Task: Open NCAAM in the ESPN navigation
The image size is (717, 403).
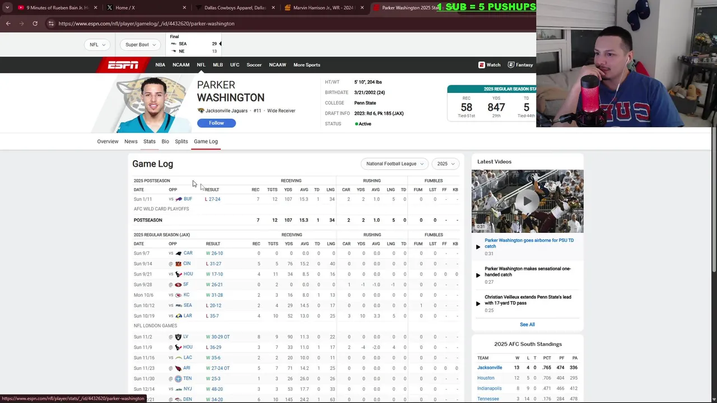Action: tap(181, 65)
